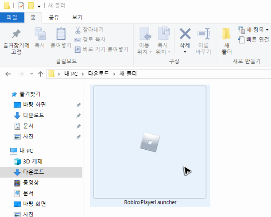The height and width of the screenshot is (217, 271).
Task: Expand chevron after 다운로드 in address bar
Action: point(114,74)
